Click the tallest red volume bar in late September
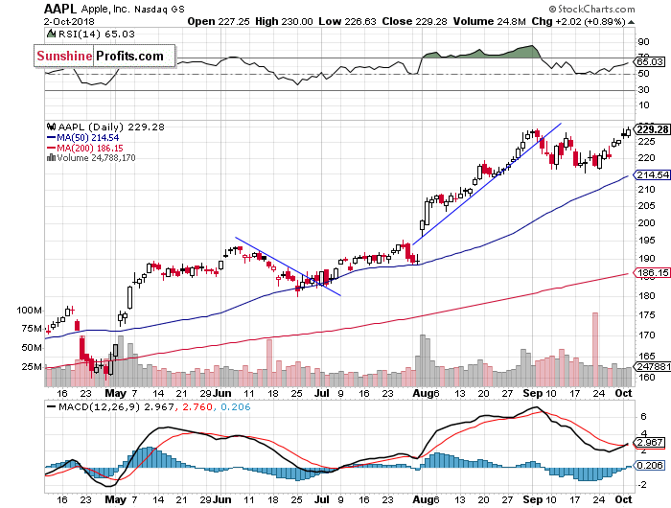Viewport: 671px width, 508px height. click(595, 349)
